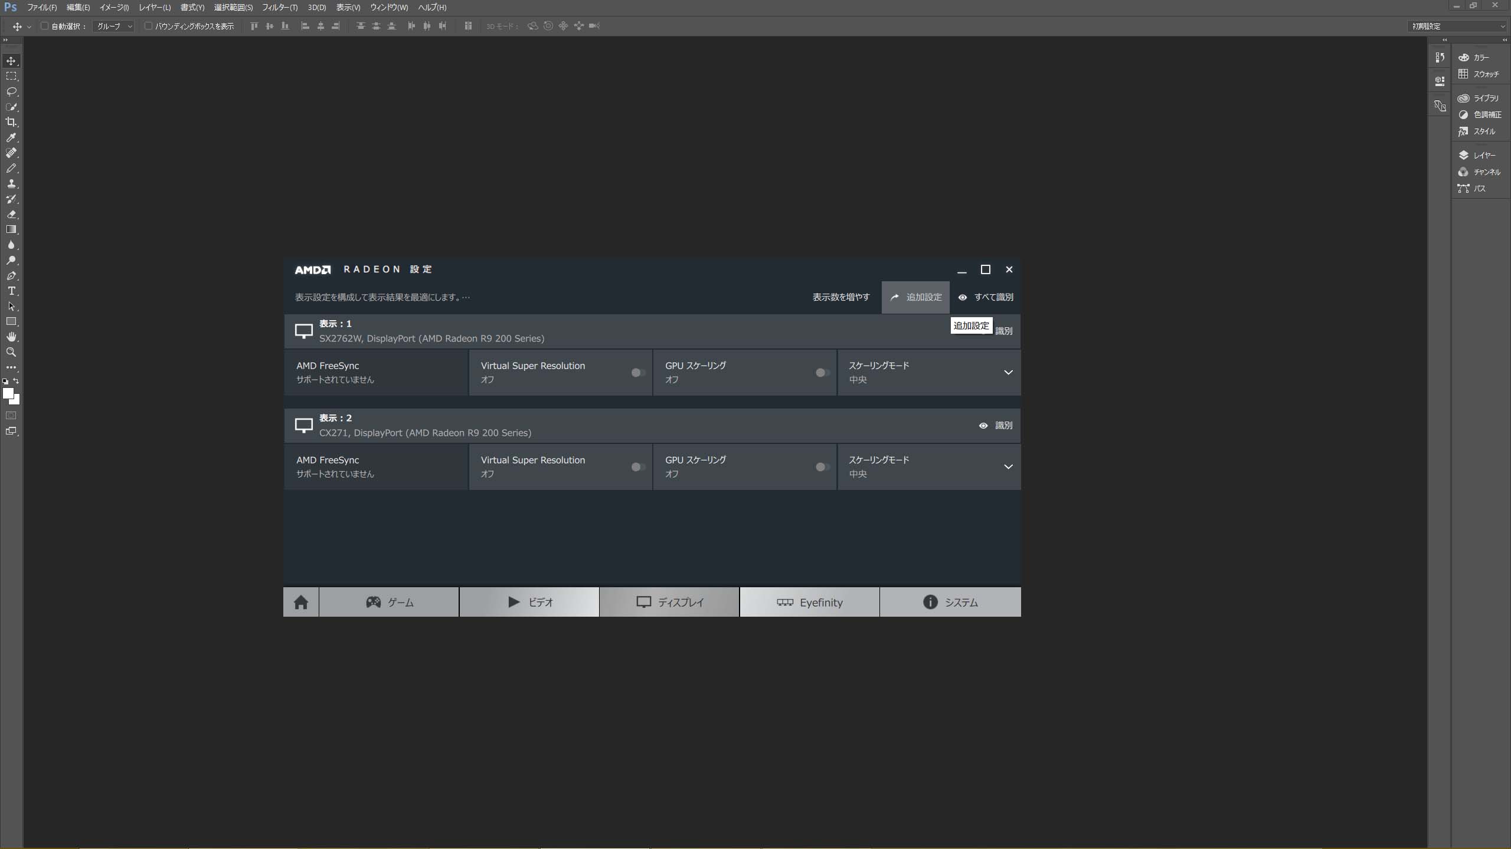Open the 色調補正 panel
This screenshot has width=1511, height=849.
[1480, 114]
